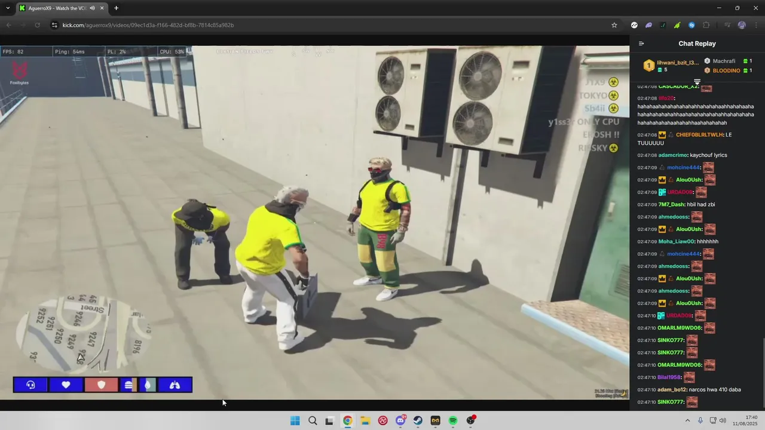The height and width of the screenshot is (430, 765).
Task: Open Task View on the taskbar
Action: click(x=329, y=420)
